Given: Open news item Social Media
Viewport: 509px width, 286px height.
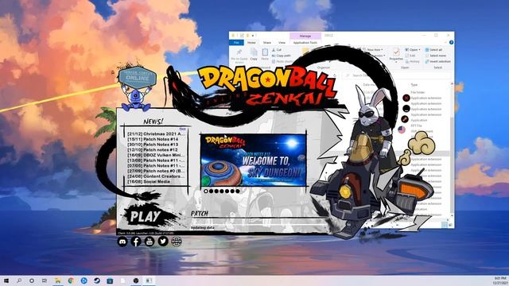Looking at the screenshot, I should click(x=149, y=182).
